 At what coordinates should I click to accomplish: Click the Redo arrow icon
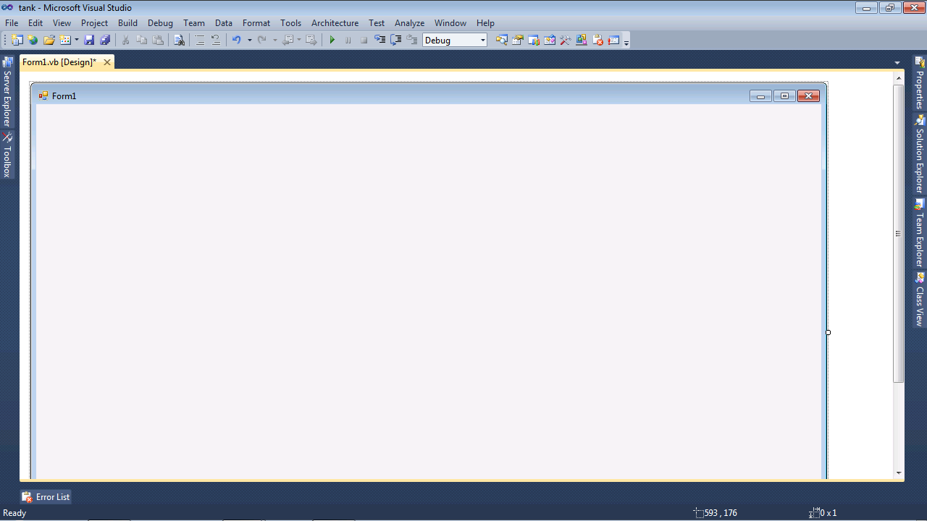[262, 41]
